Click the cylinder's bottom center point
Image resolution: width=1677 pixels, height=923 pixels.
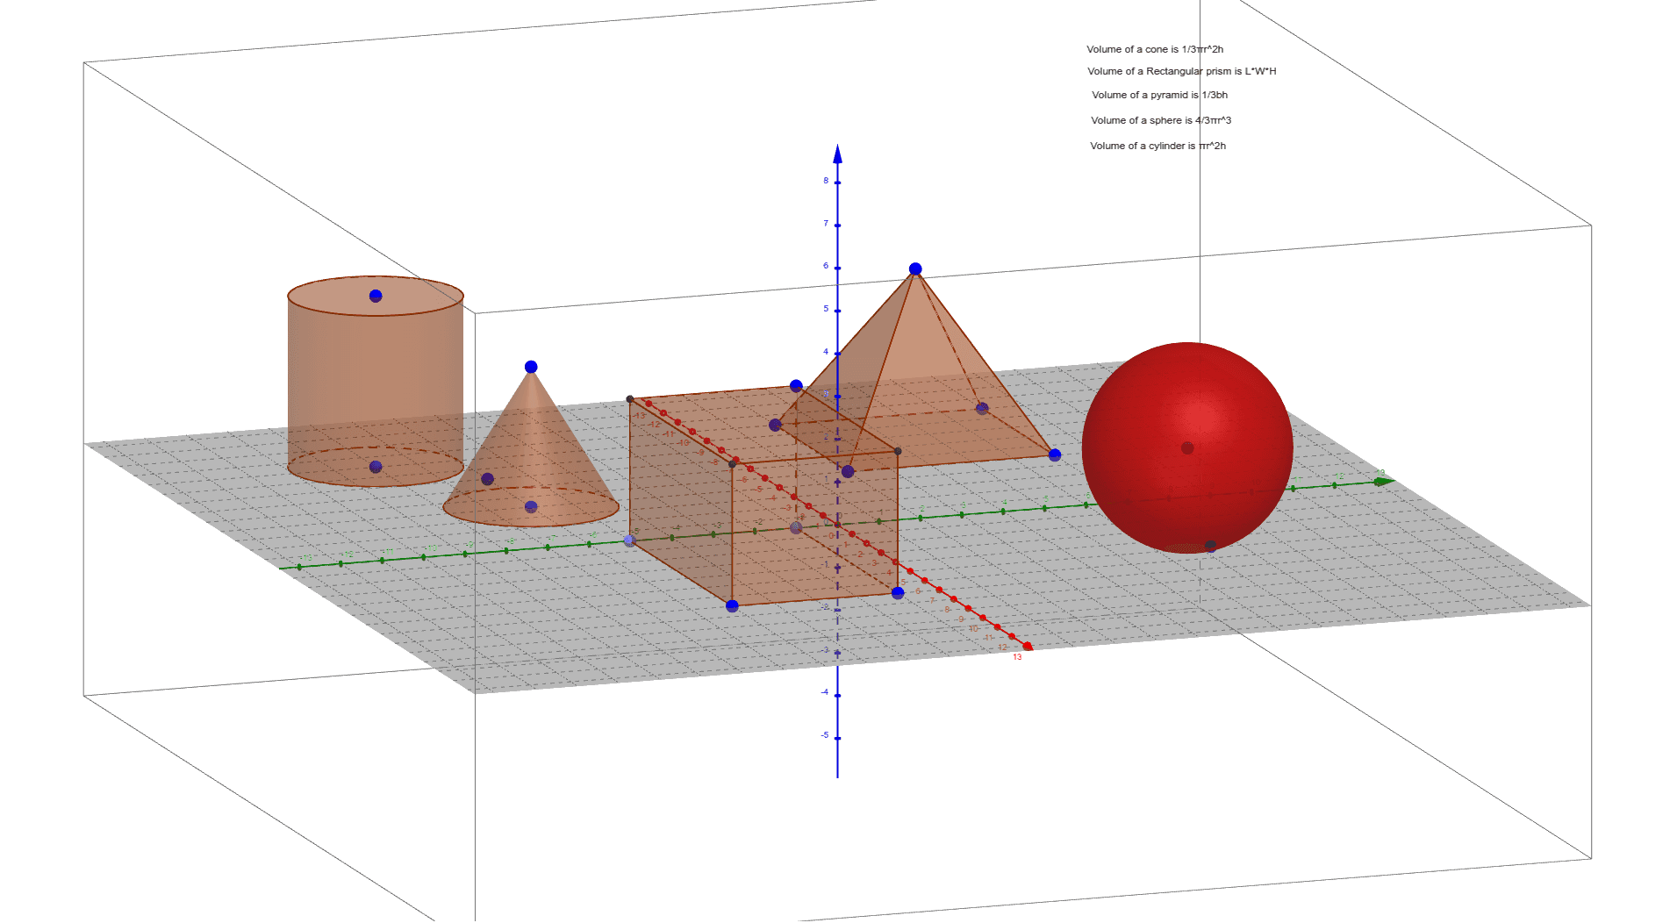pos(376,467)
